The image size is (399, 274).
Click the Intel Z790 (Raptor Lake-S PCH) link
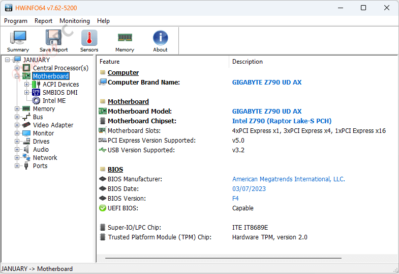(x=282, y=121)
